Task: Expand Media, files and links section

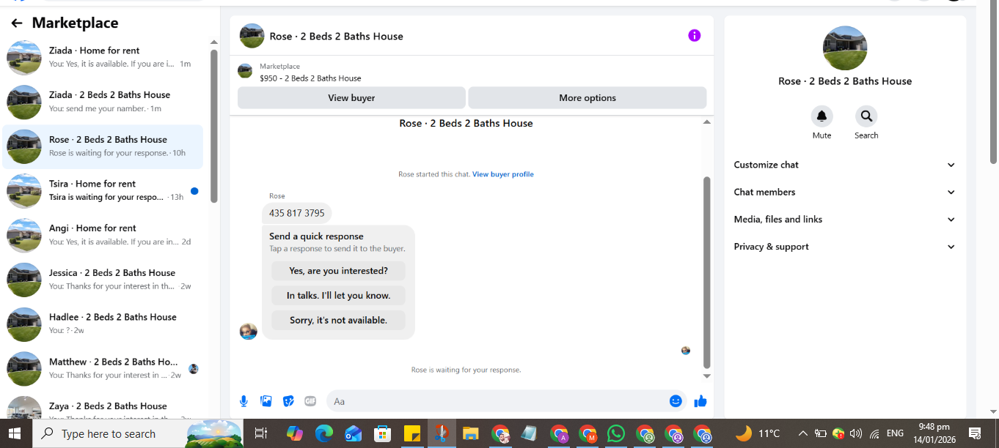Action: (845, 219)
